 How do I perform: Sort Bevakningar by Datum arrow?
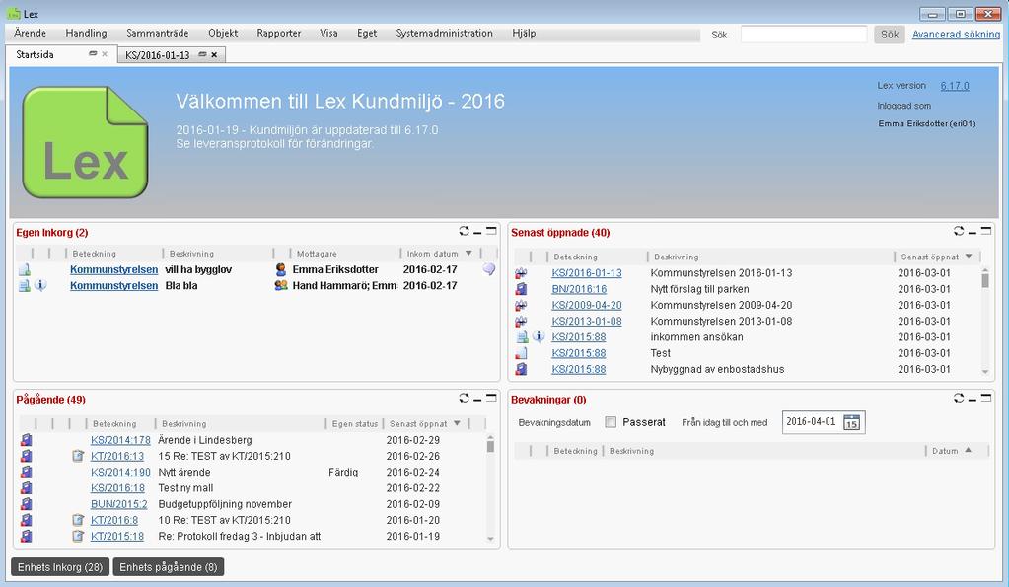[968, 451]
